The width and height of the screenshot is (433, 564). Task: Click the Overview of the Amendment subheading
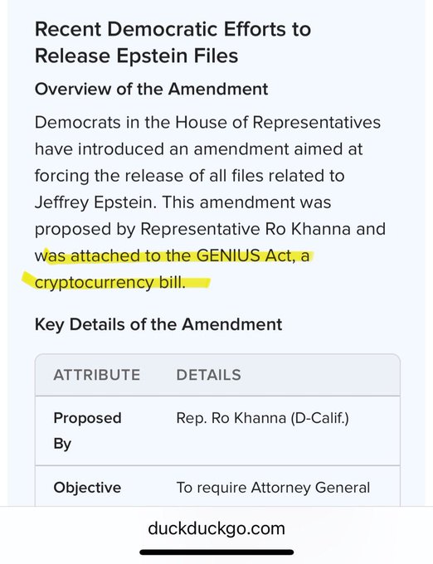point(152,89)
